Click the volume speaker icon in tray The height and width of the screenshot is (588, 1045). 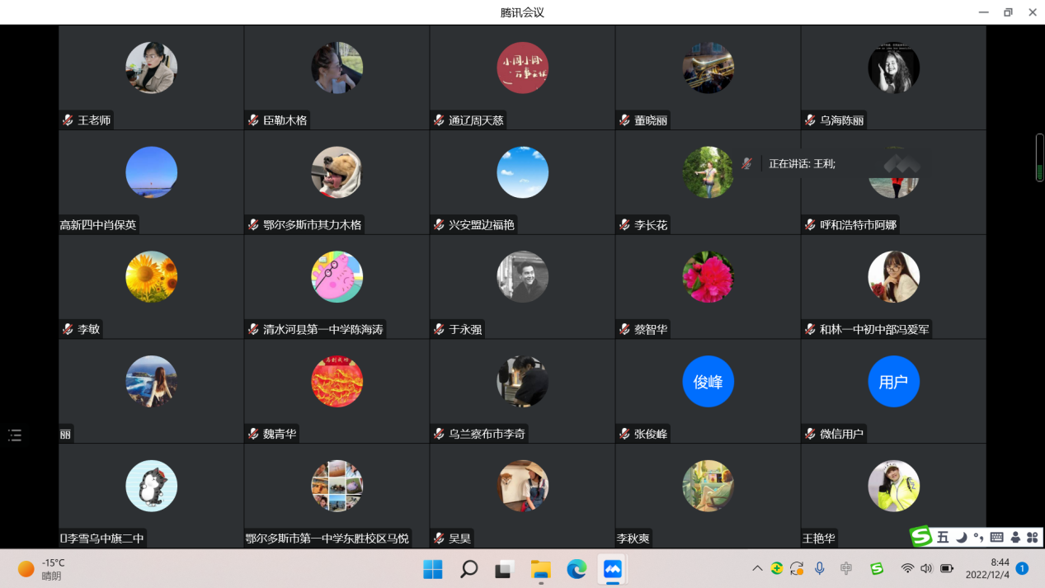click(x=925, y=568)
